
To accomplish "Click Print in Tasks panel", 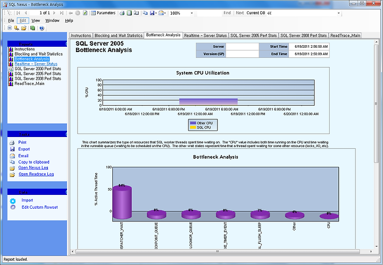I will point(22,142).
